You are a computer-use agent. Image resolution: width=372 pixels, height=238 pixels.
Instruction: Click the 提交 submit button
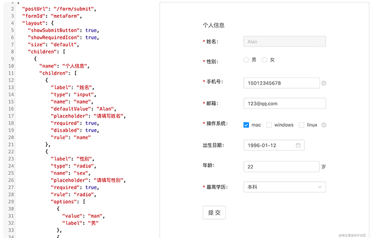pyautogui.click(x=214, y=213)
